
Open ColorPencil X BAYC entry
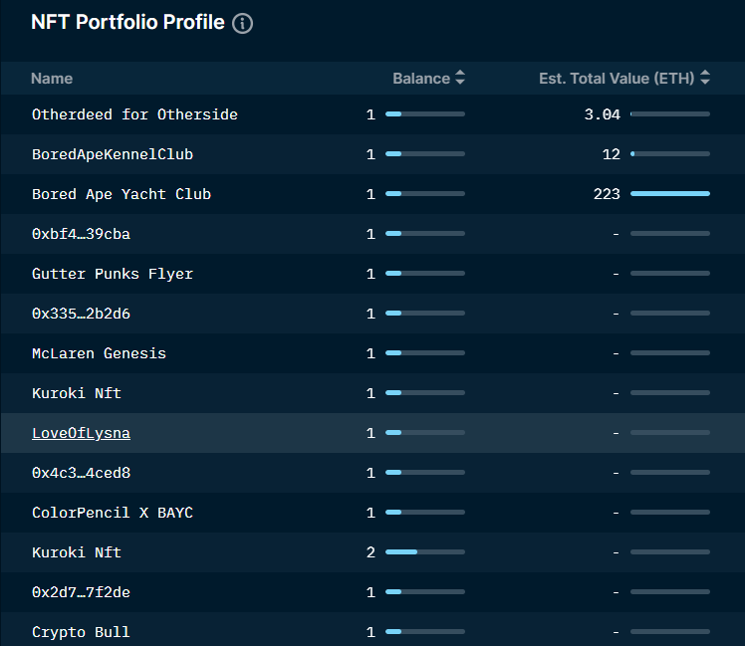pyautogui.click(x=113, y=513)
